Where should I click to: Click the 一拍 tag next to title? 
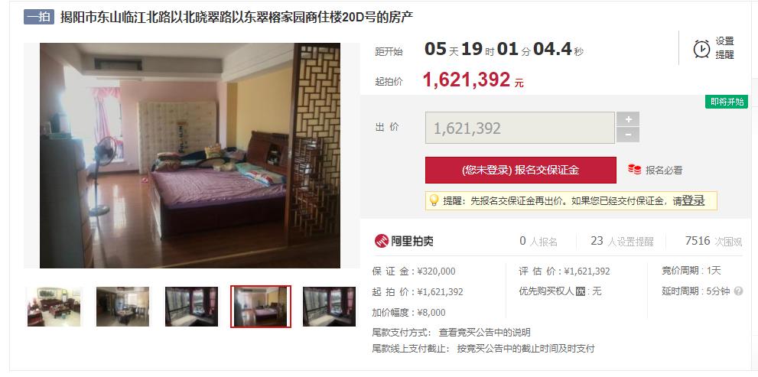pyautogui.click(x=39, y=17)
